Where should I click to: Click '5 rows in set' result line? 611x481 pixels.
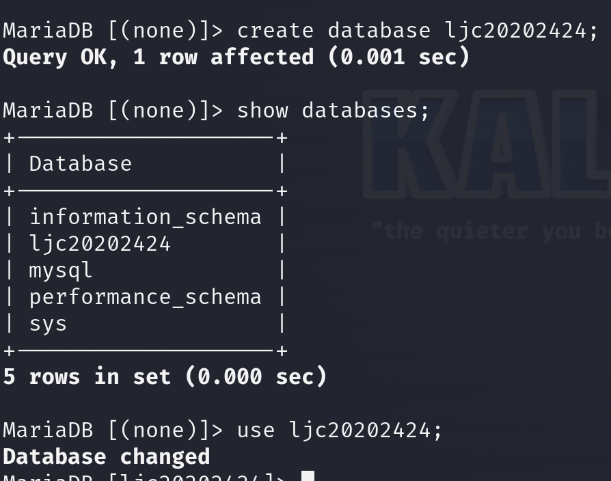[87, 376]
